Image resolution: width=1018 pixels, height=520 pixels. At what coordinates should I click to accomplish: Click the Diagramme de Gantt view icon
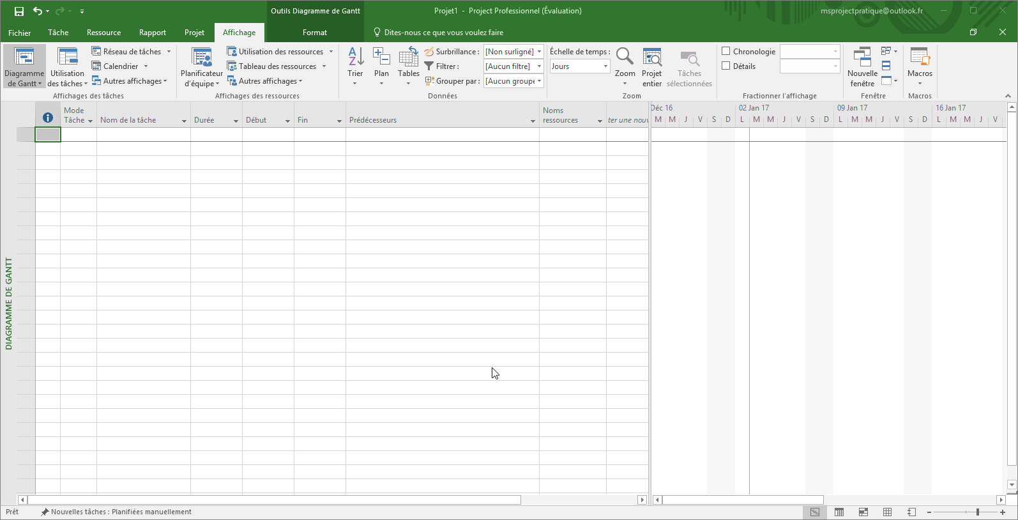point(24,57)
